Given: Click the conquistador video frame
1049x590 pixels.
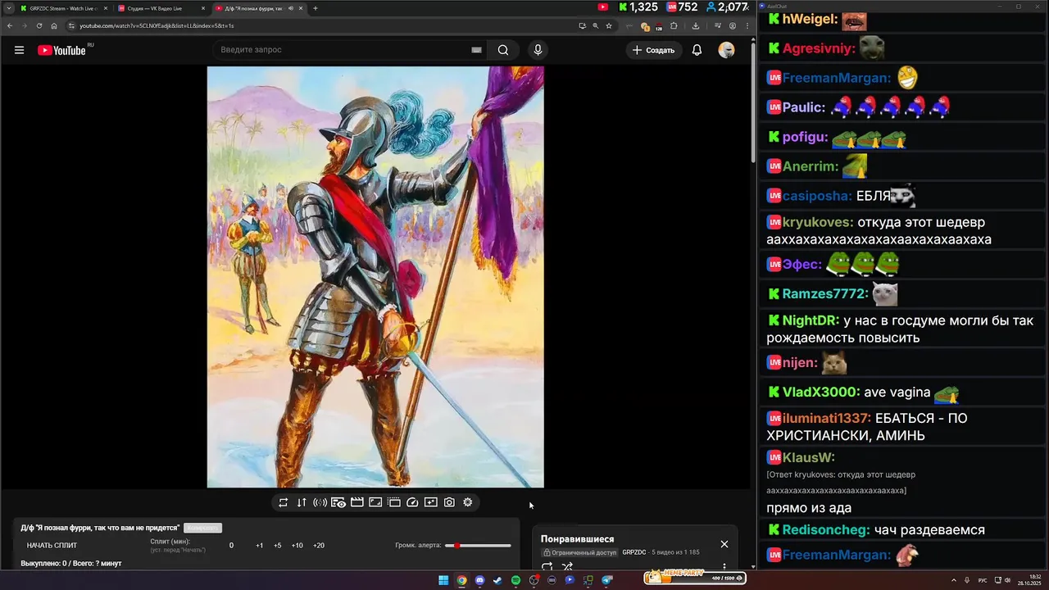Looking at the screenshot, I should coord(375,277).
